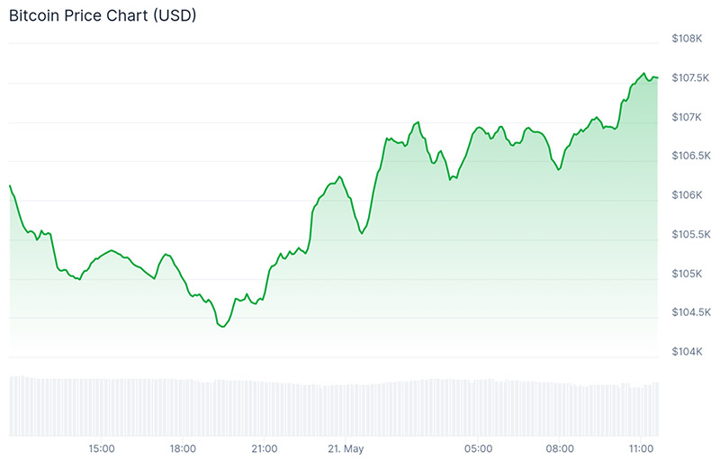Click the 21:00 time axis label
This screenshot has width=720, height=469.
(264, 449)
